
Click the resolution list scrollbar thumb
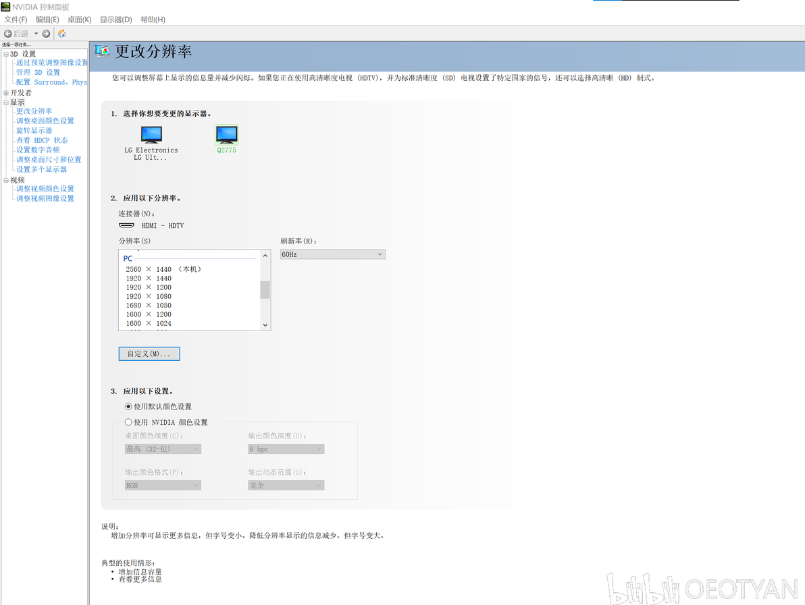pyautogui.click(x=265, y=289)
